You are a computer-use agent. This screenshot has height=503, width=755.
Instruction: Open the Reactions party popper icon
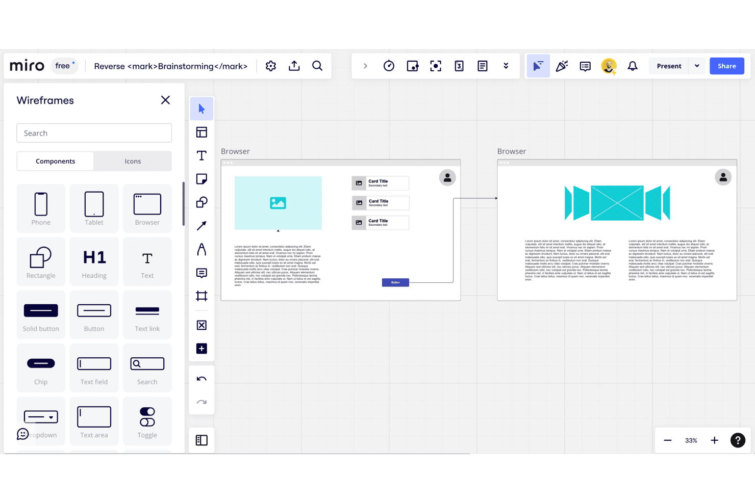pyautogui.click(x=562, y=66)
